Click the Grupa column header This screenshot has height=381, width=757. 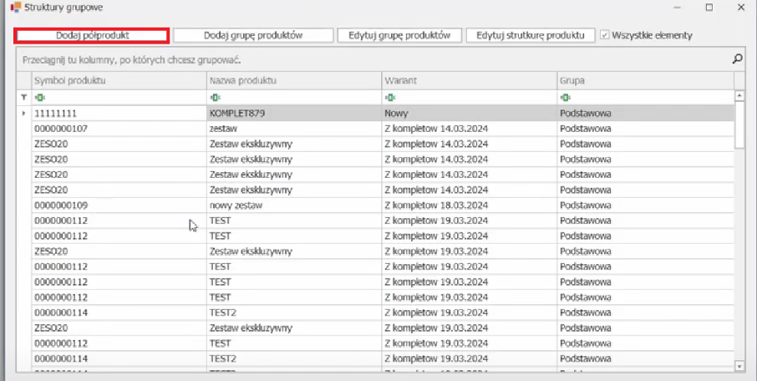tap(643, 81)
